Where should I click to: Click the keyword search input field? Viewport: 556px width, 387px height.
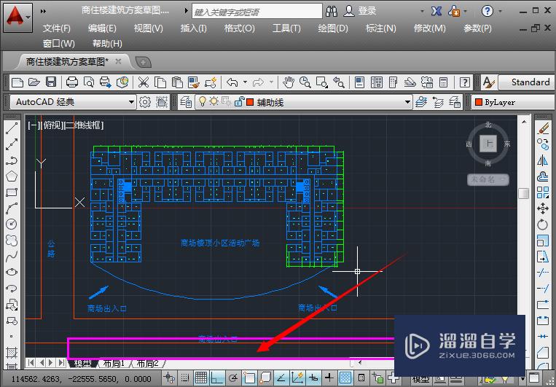pyautogui.click(x=257, y=12)
